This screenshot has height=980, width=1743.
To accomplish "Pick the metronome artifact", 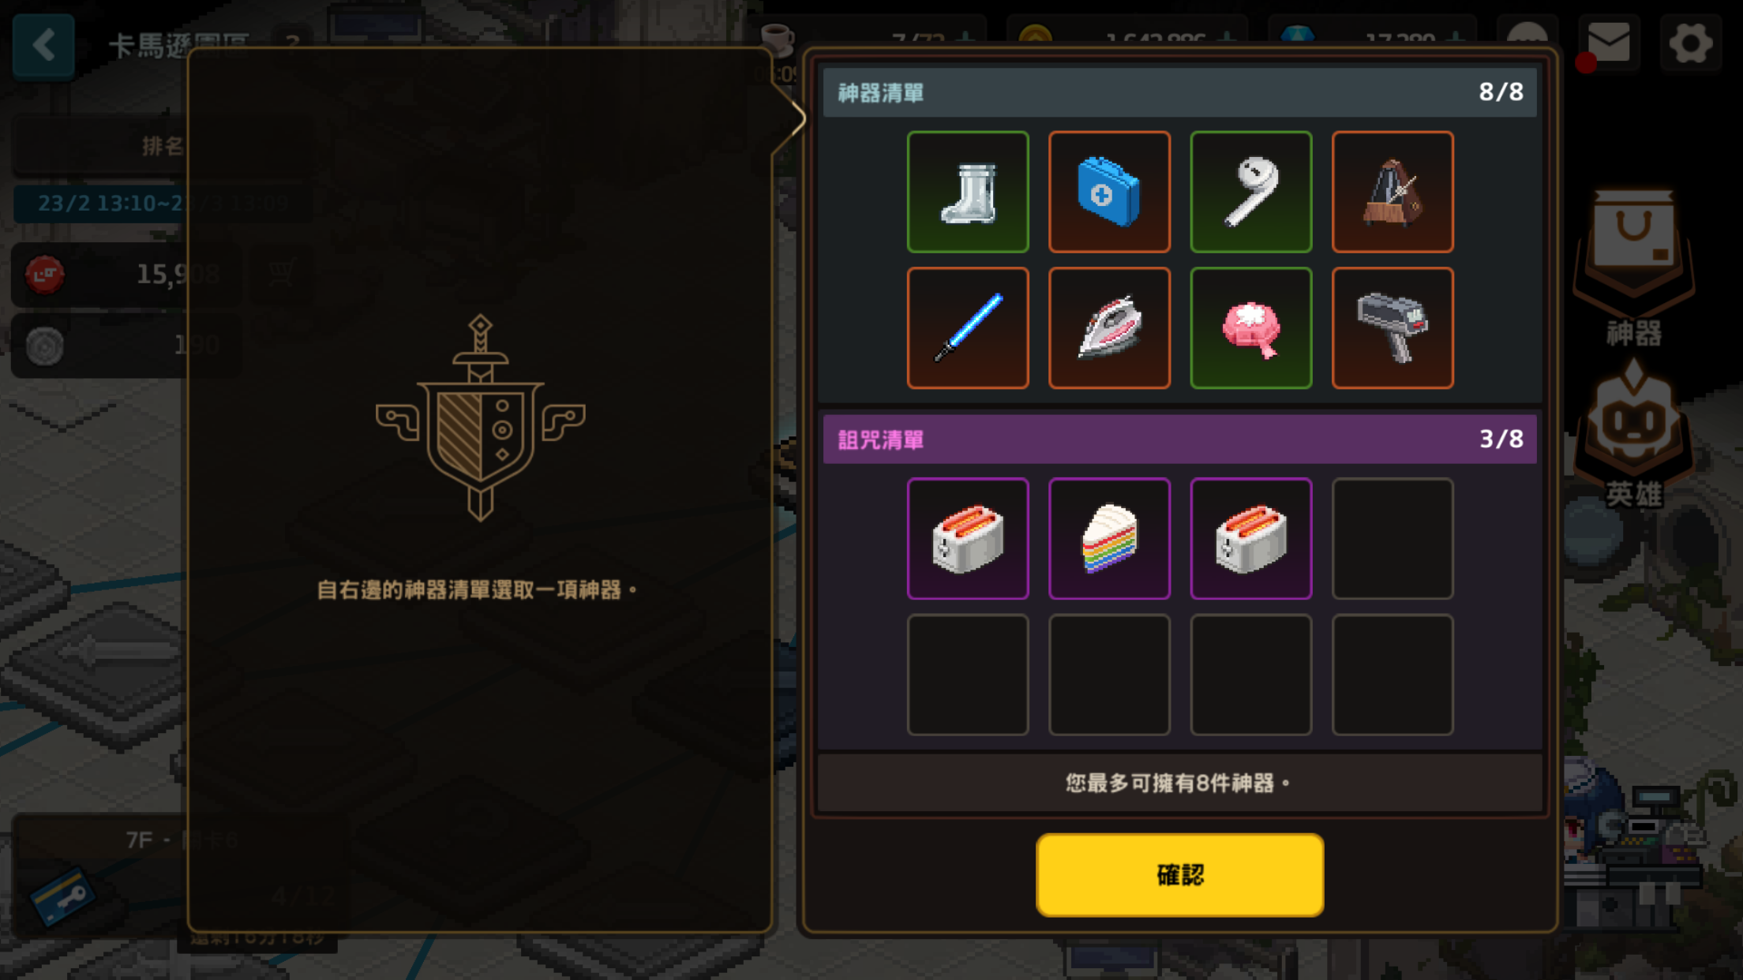I will [1393, 192].
